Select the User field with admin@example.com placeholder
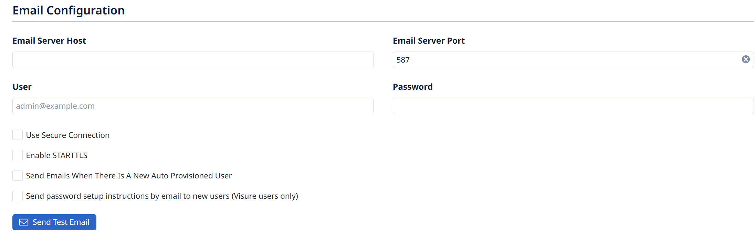The width and height of the screenshot is (756, 231). (193, 106)
